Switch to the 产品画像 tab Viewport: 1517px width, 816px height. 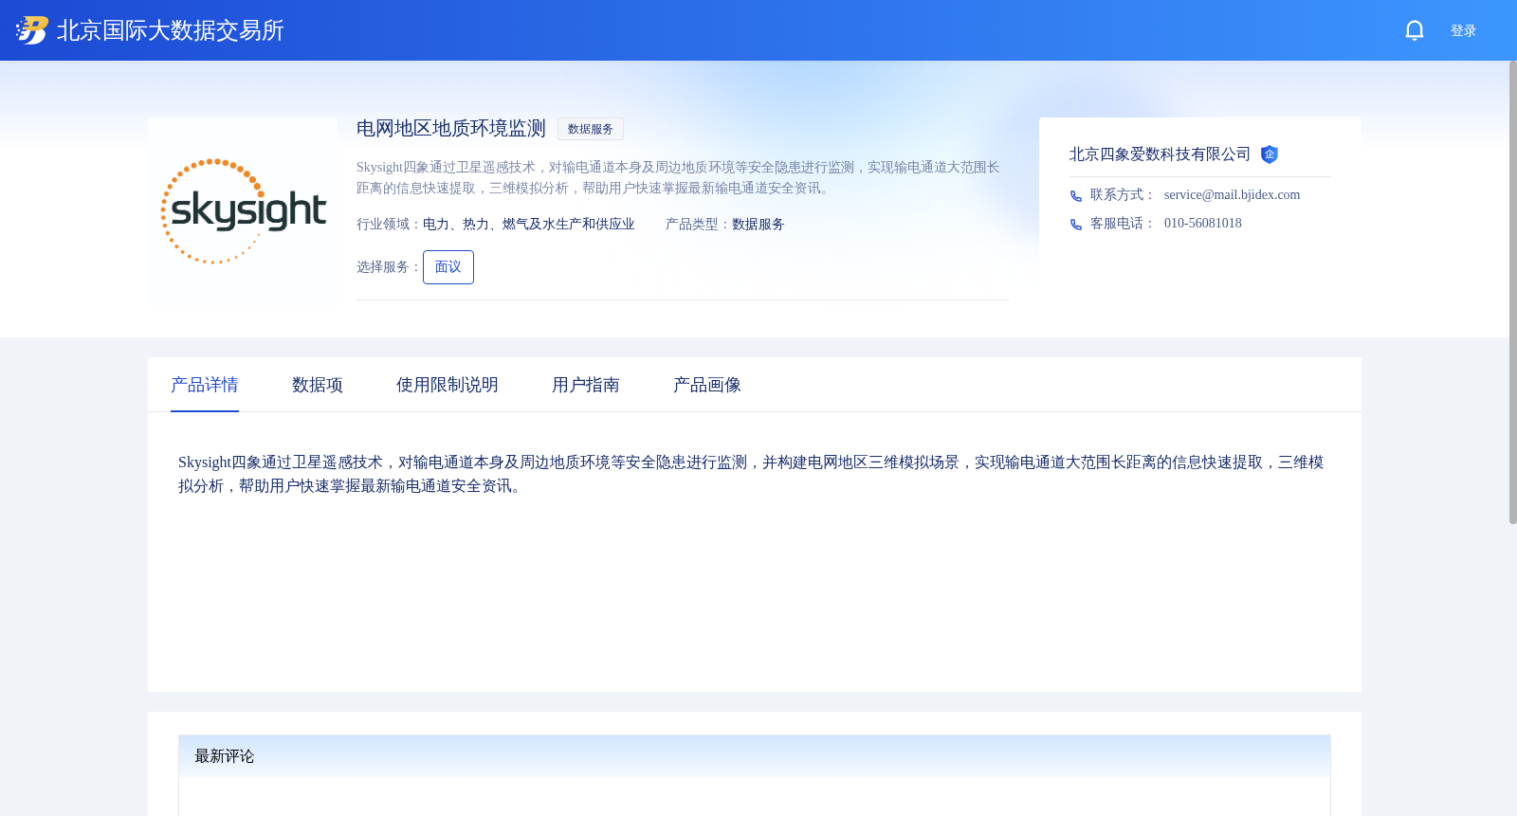pyautogui.click(x=707, y=385)
